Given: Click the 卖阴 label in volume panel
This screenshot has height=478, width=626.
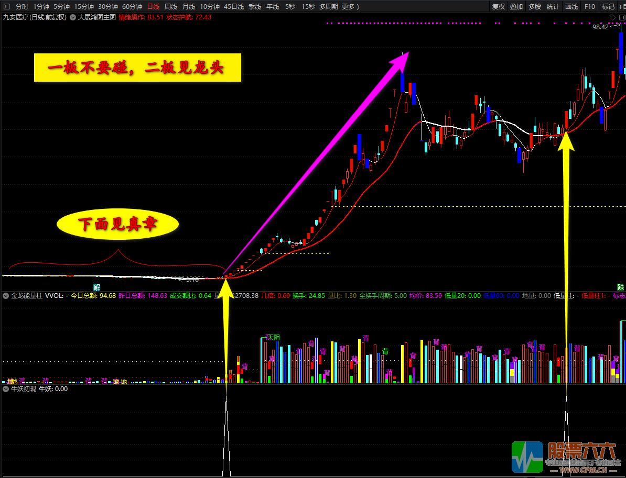Looking at the screenshot, I should click(273, 337).
